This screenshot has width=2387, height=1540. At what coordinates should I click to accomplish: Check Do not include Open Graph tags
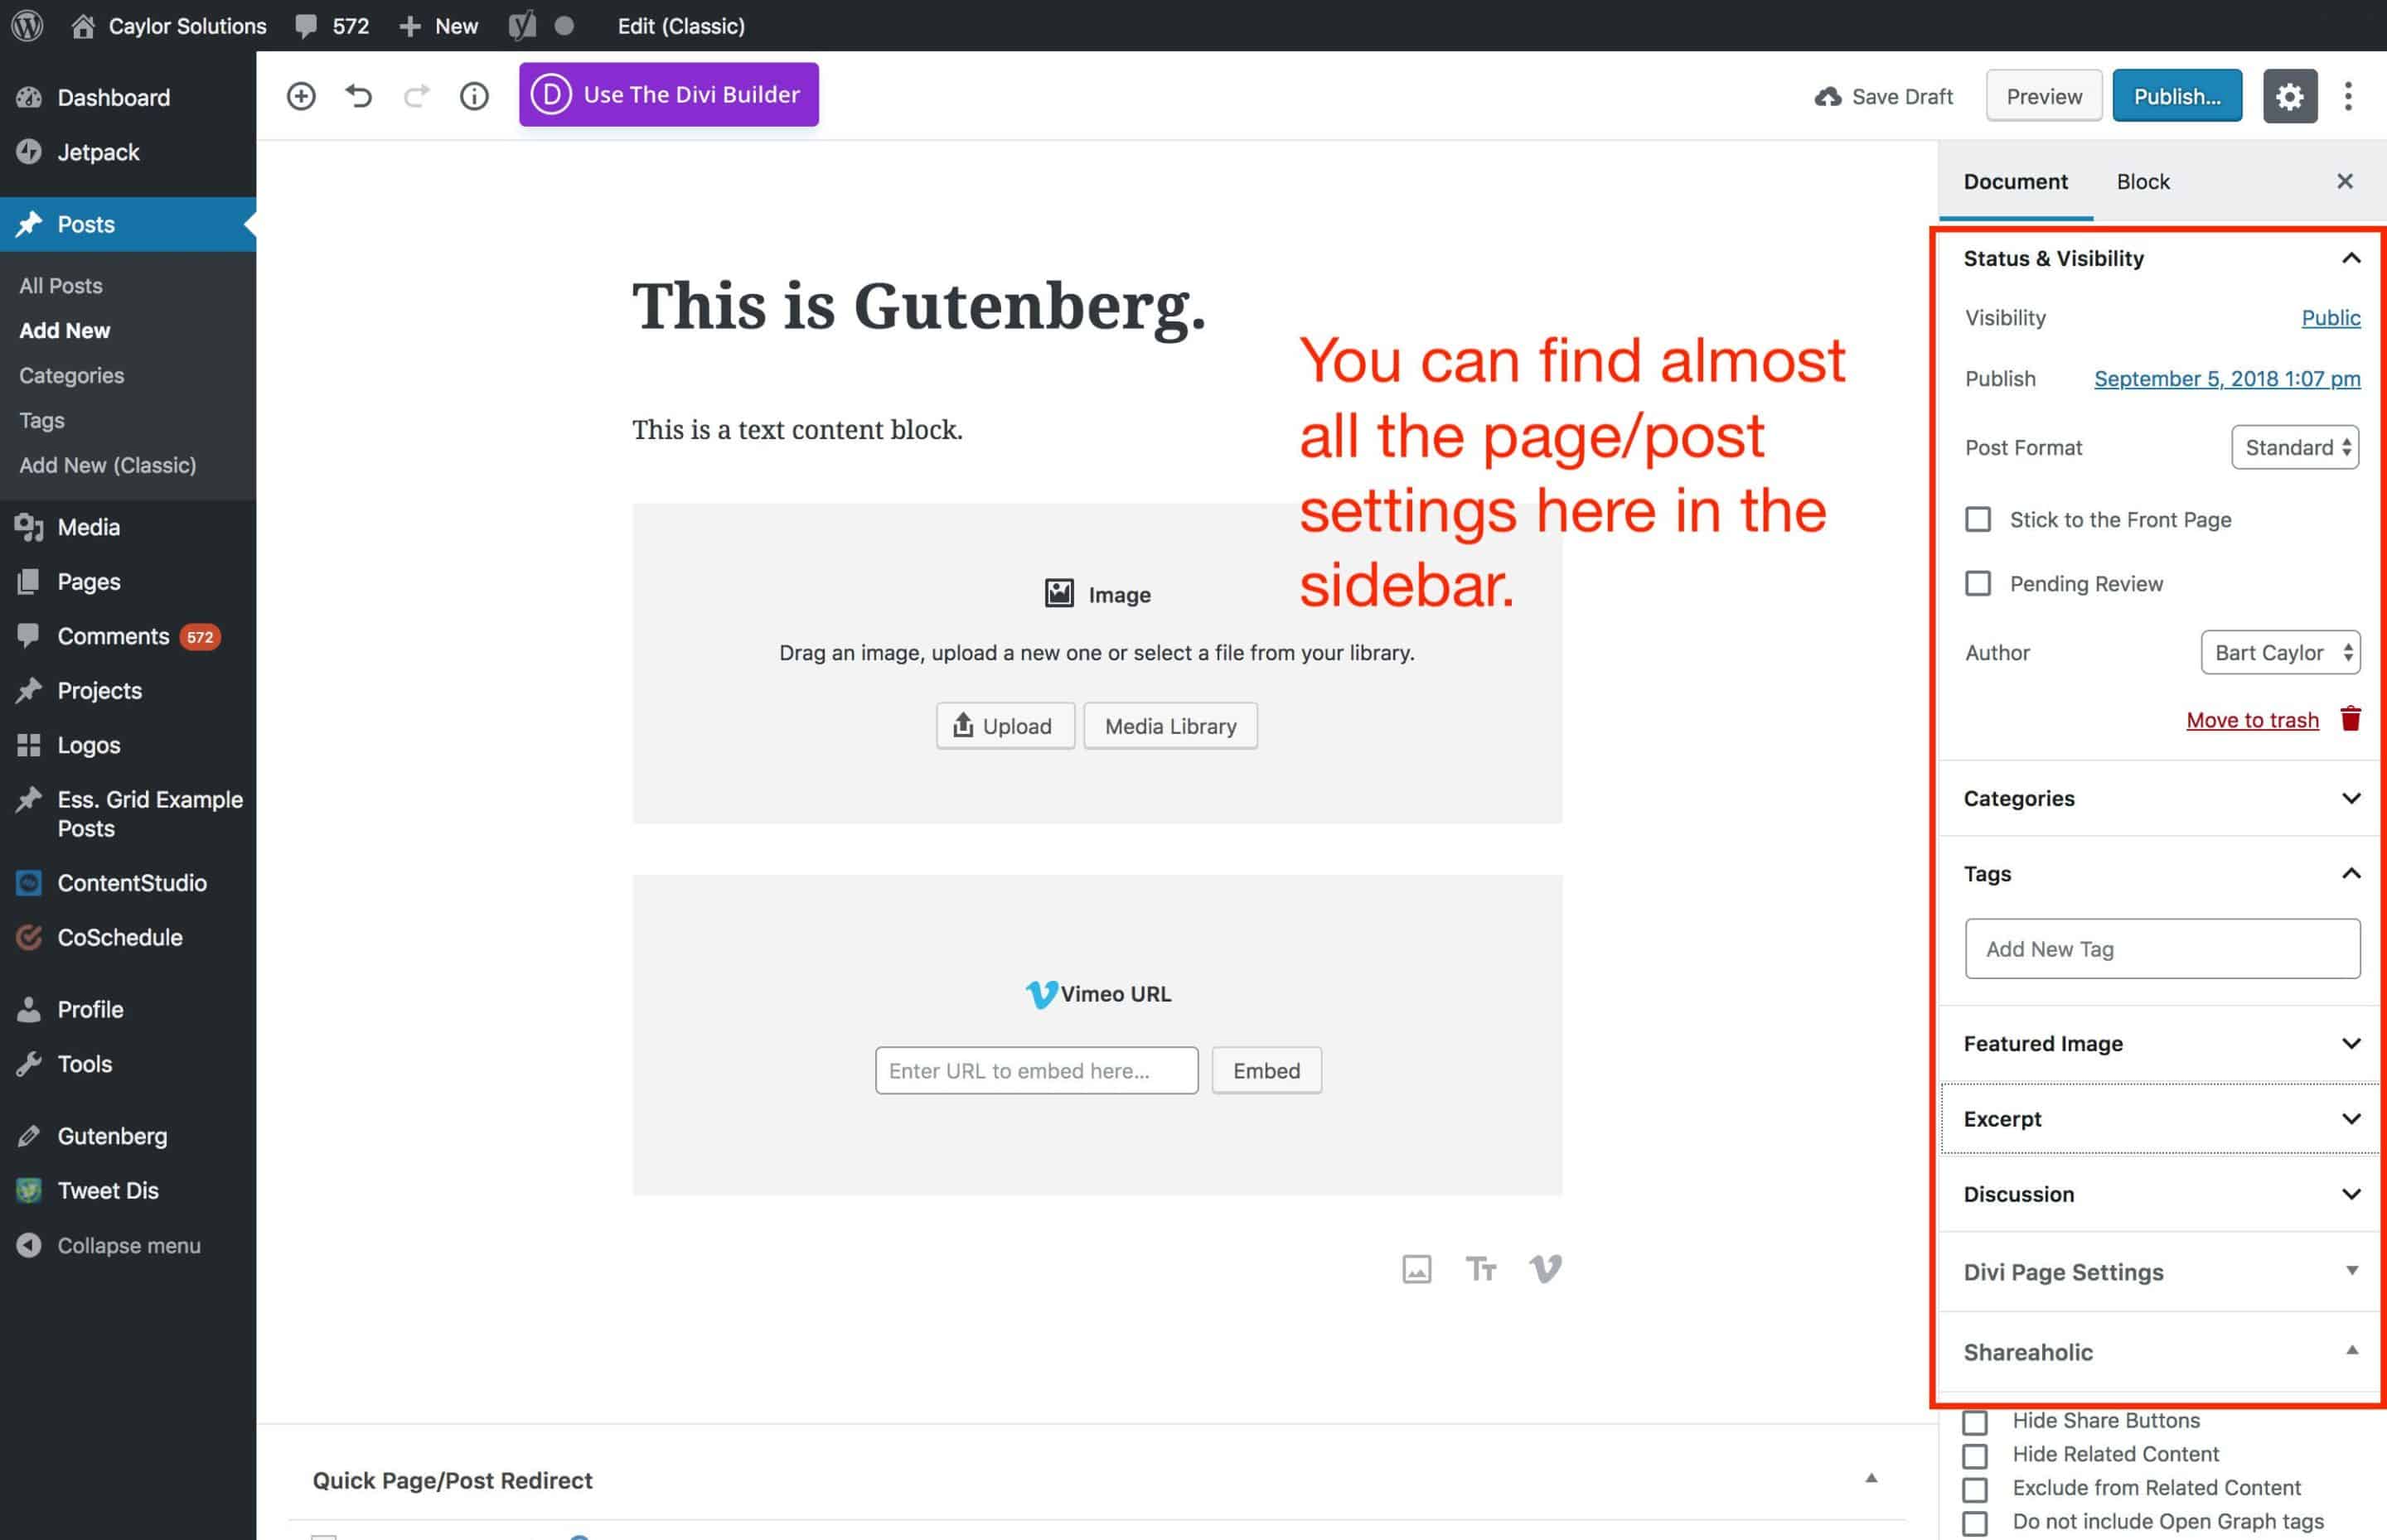click(1973, 1523)
